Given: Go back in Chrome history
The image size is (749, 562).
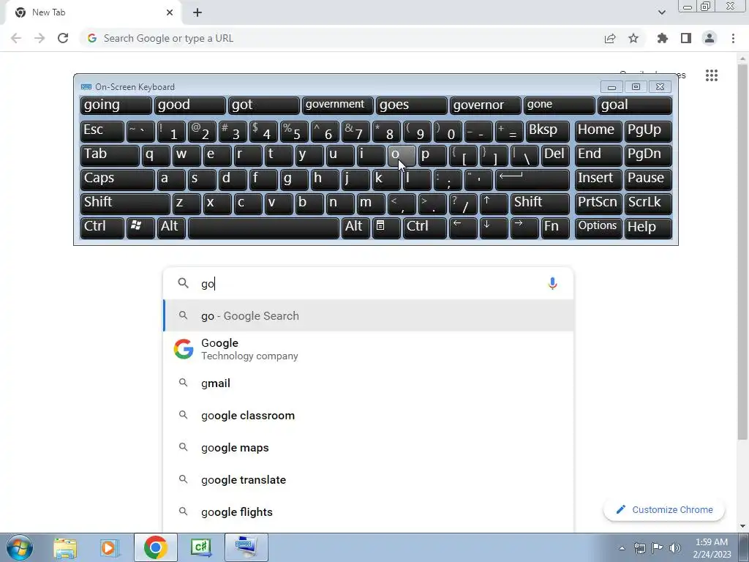Looking at the screenshot, I should 16,38.
